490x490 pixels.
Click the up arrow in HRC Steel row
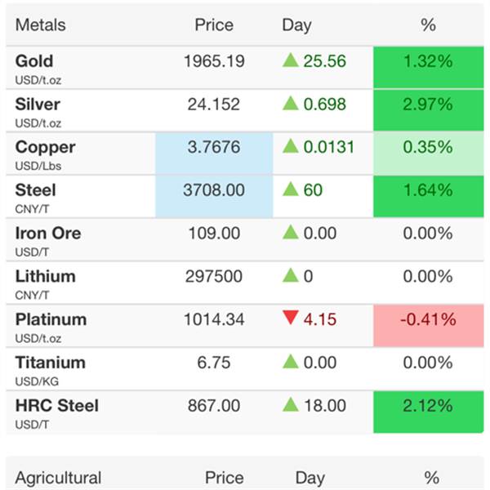290,405
